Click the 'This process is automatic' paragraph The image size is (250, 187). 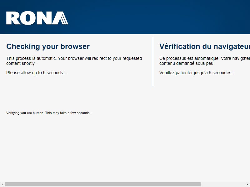(74, 61)
